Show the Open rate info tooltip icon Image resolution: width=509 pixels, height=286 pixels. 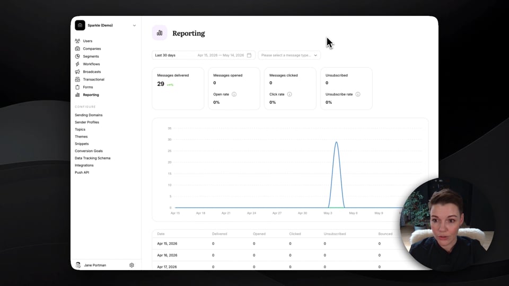click(x=234, y=94)
